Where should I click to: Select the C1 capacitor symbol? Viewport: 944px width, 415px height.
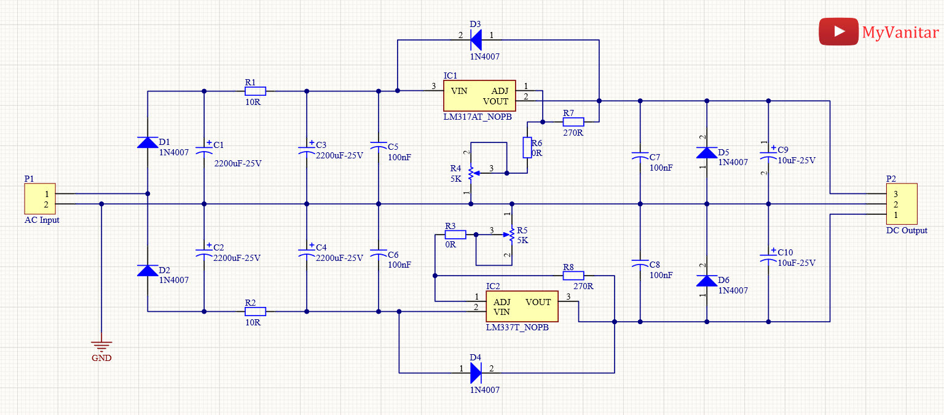[204, 150]
